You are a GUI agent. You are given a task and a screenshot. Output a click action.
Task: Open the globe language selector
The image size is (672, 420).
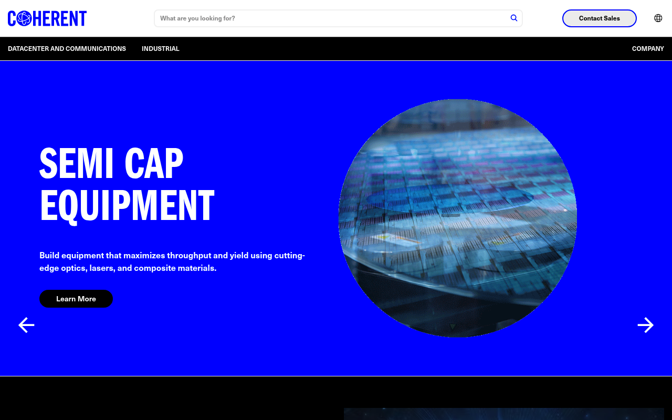coord(658,18)
